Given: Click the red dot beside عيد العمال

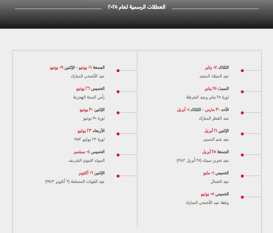Looking at the screenshot, I should coord(242,176).
